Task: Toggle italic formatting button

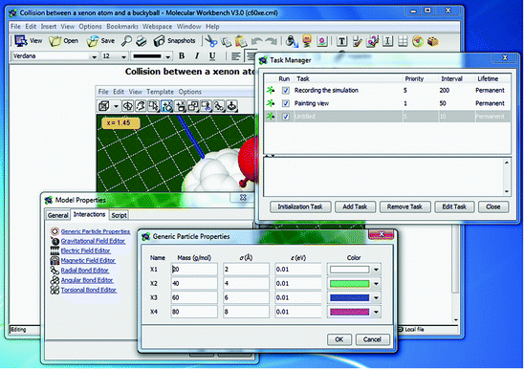Action: pos(197,55)
